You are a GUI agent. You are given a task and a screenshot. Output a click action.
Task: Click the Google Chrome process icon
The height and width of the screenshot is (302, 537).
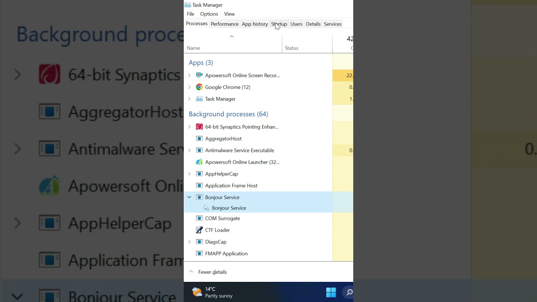[x=199, y=87]
